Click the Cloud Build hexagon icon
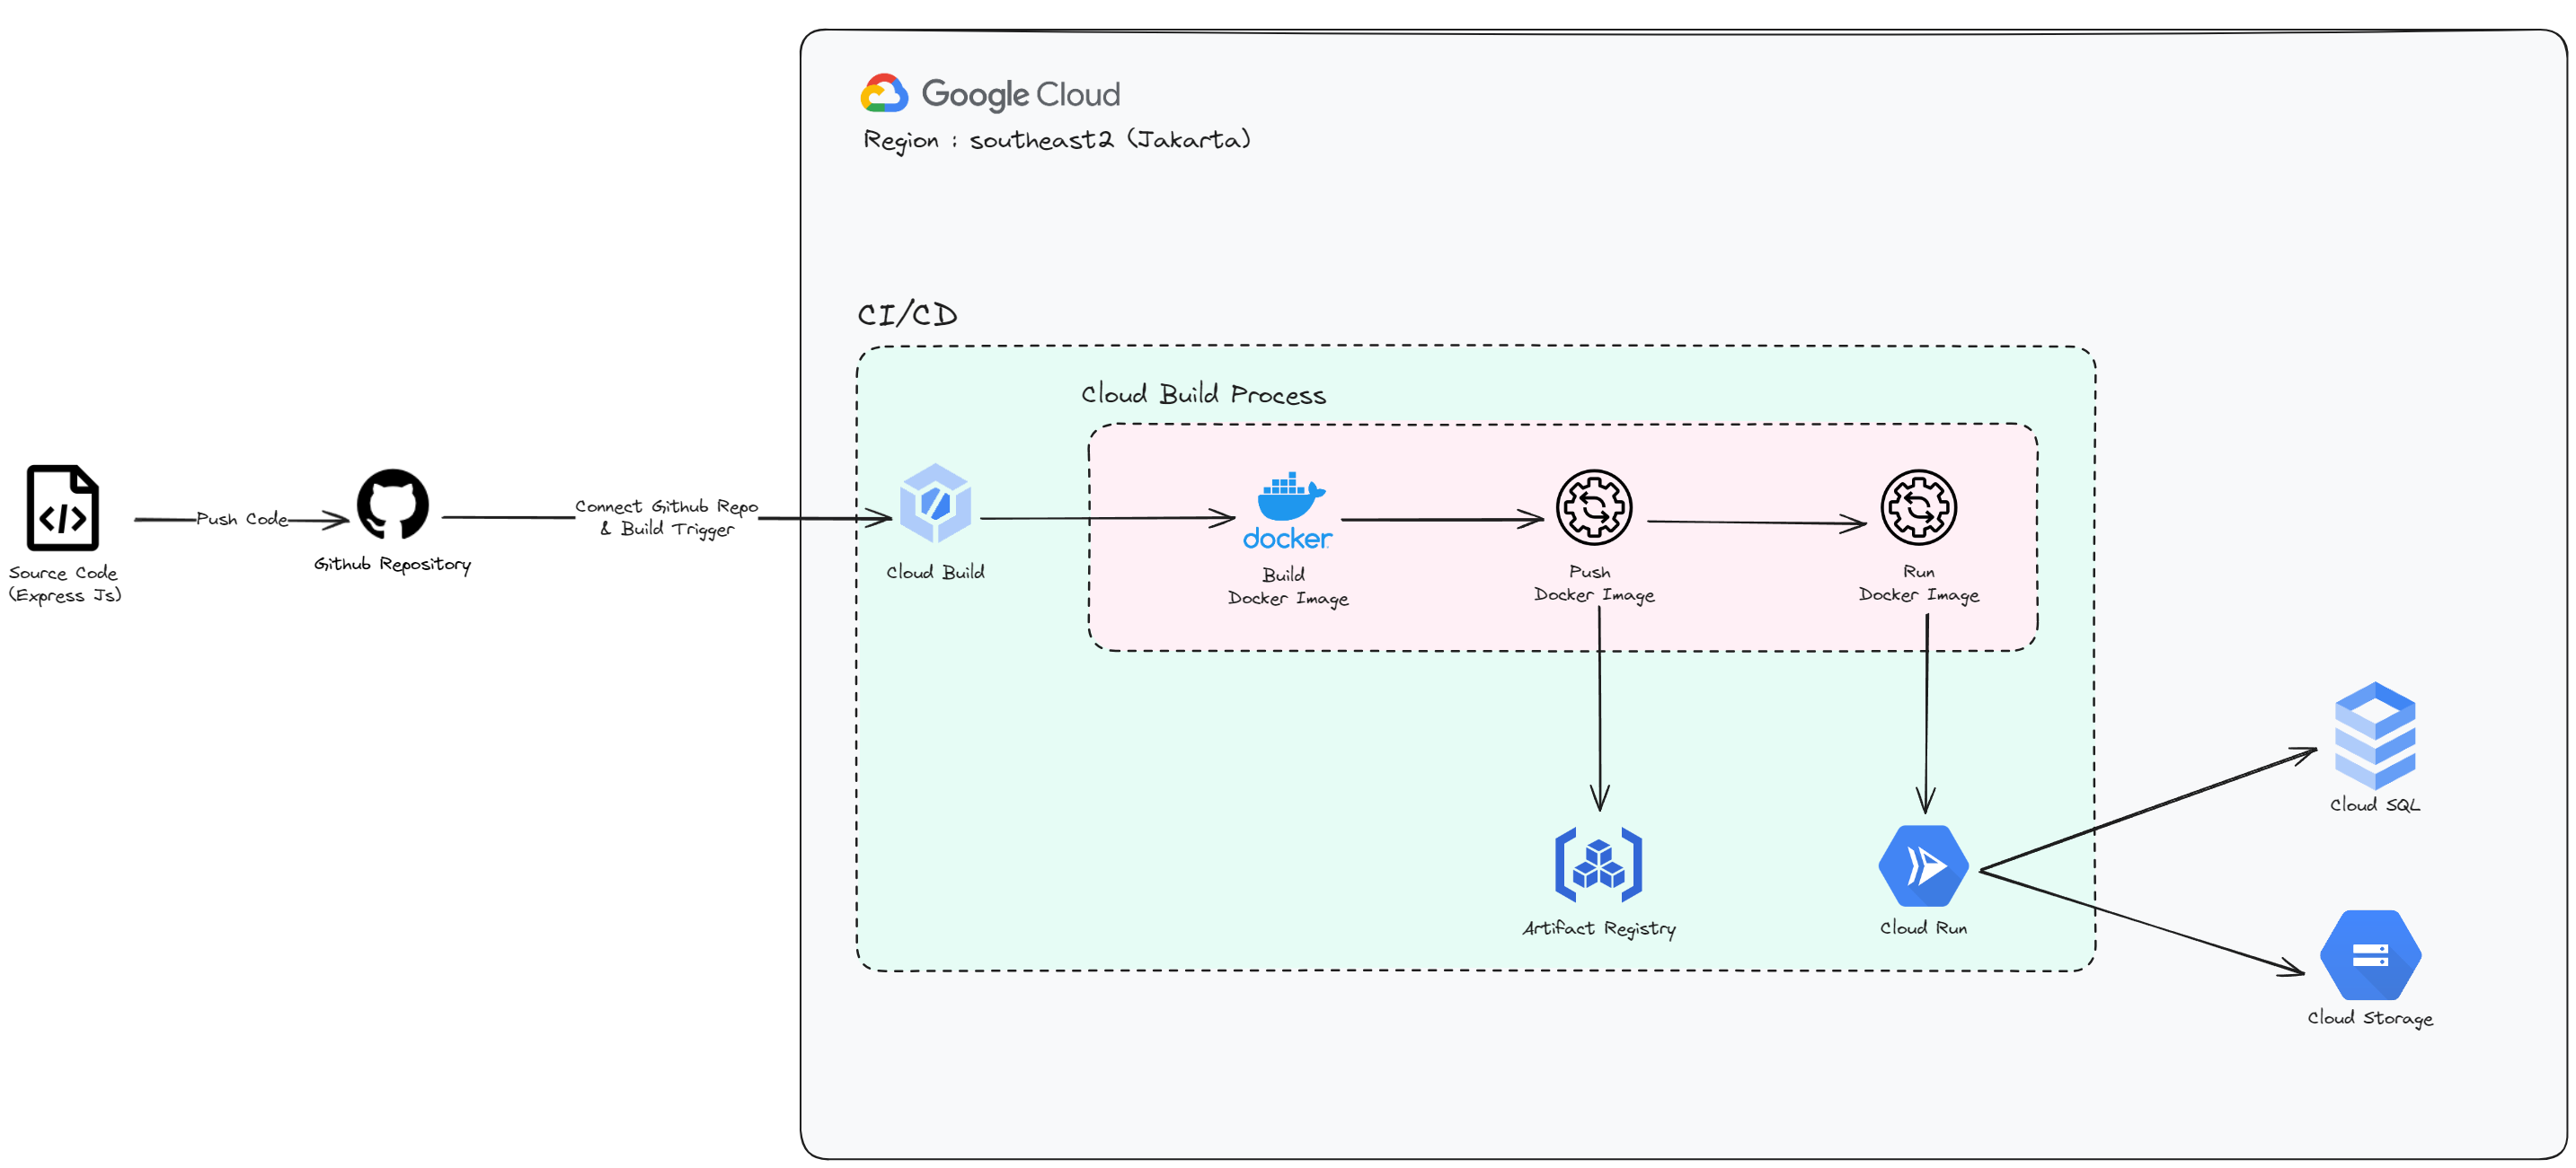Screen dimensions: 2576x1168 tap(934, 503)
